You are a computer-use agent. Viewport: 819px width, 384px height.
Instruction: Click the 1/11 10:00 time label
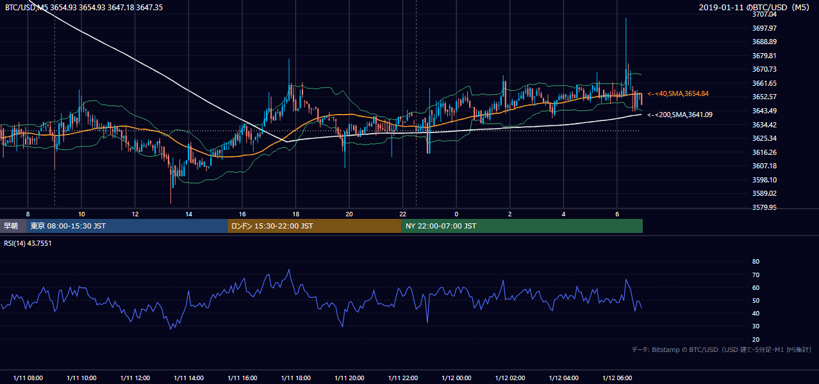[x=81, y=378]
